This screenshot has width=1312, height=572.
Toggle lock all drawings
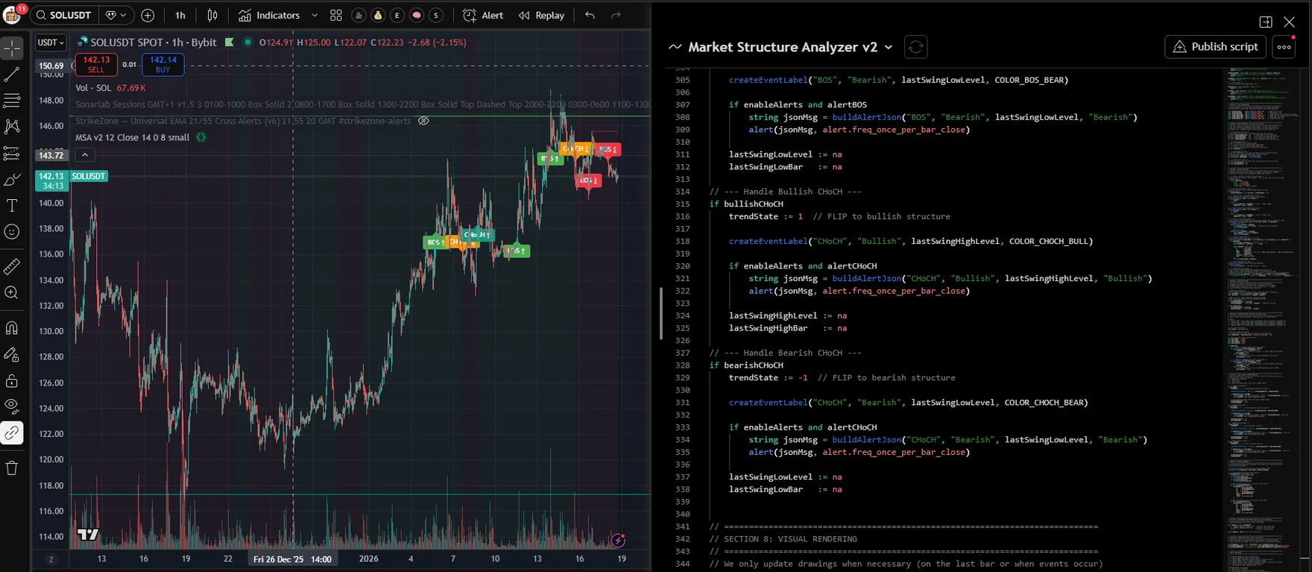pyautogui.click(x=12, y=381)
